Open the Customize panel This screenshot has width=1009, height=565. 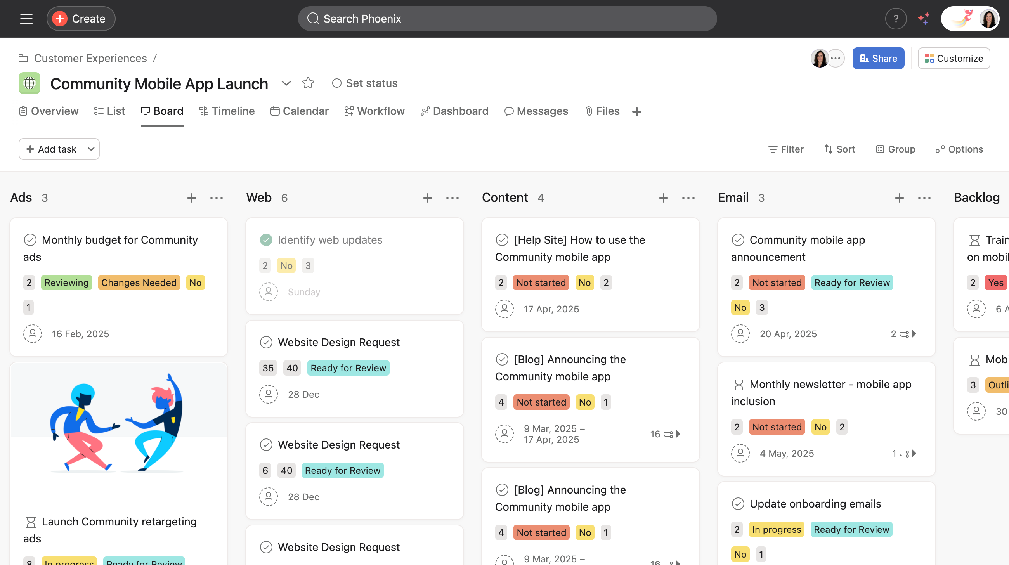pos(954,58)
